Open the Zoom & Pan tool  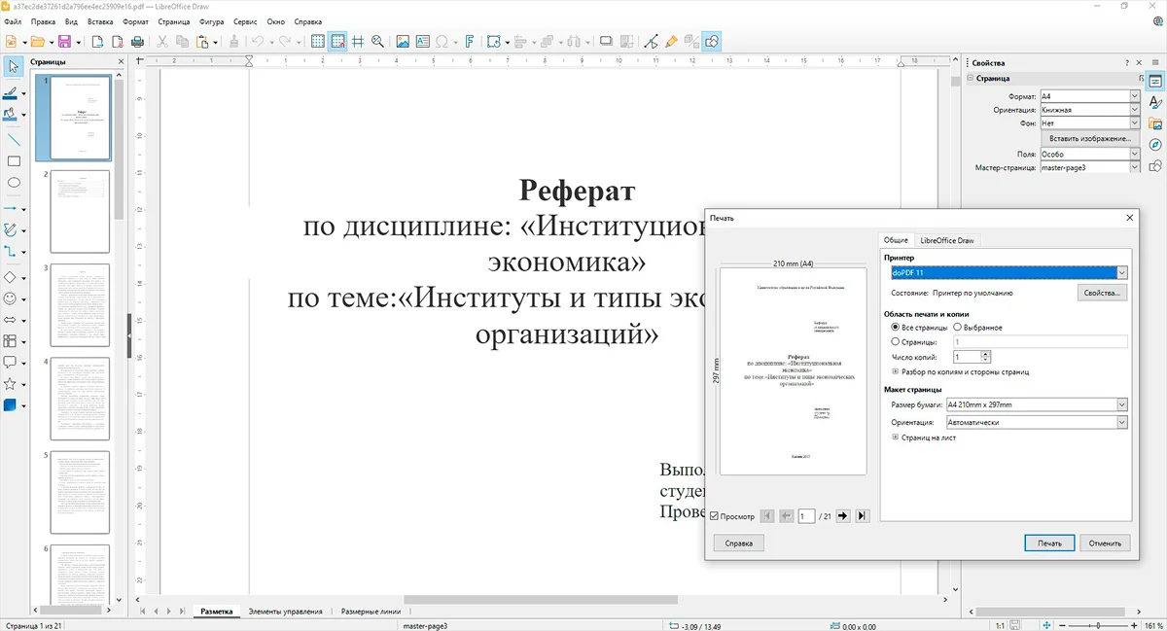pos(376,42)
